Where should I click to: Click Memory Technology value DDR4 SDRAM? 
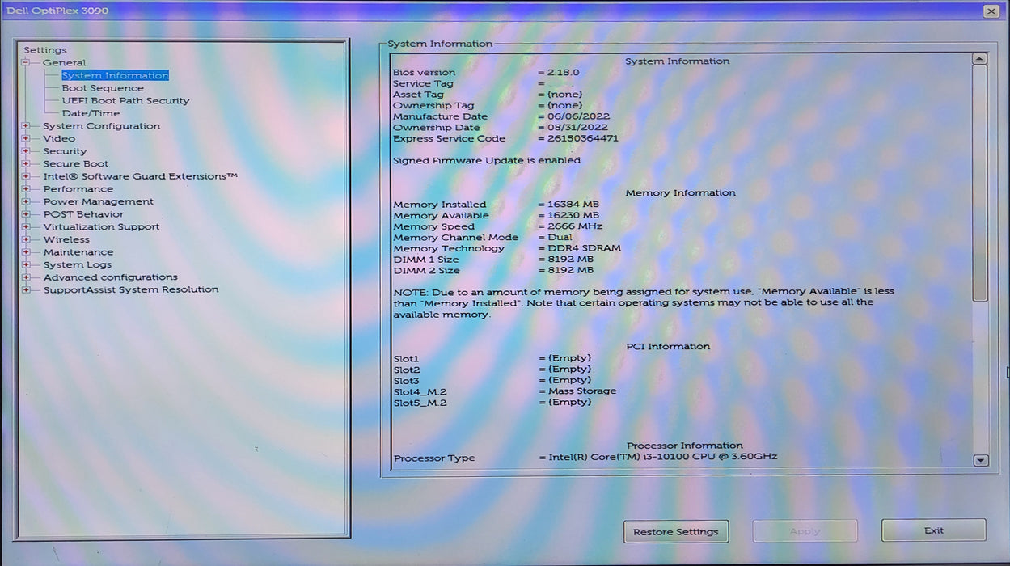584,248
